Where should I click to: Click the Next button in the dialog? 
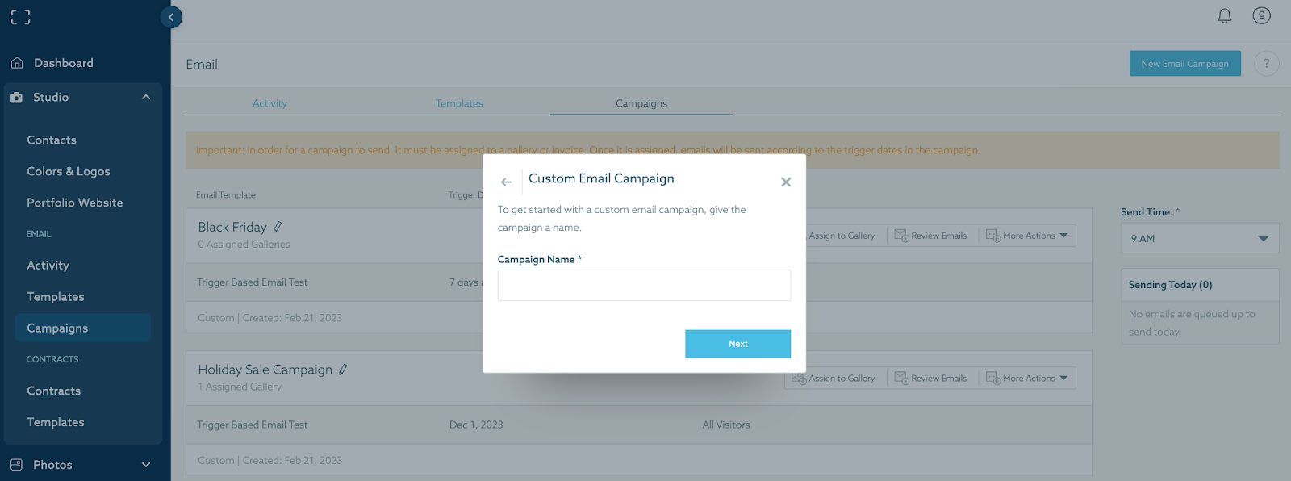pyautogui.click(x=737, y=344)
